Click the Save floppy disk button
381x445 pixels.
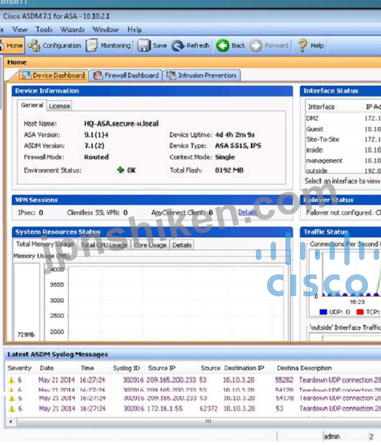pyautogui.click(x=152, y=45)
